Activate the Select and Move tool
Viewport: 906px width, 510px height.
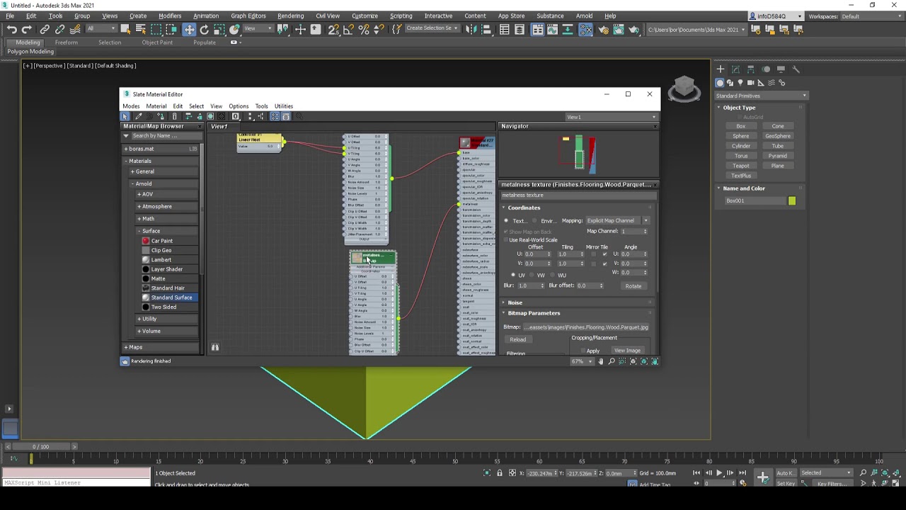(x=189, y=29)
